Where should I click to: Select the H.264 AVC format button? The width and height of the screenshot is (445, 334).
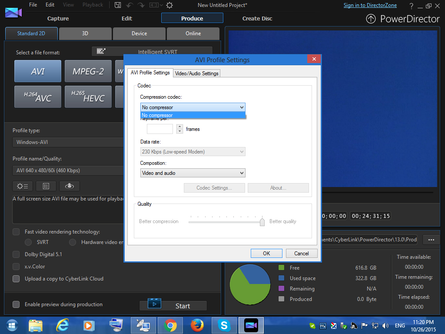pyautogui.click(x=38, y=97)
